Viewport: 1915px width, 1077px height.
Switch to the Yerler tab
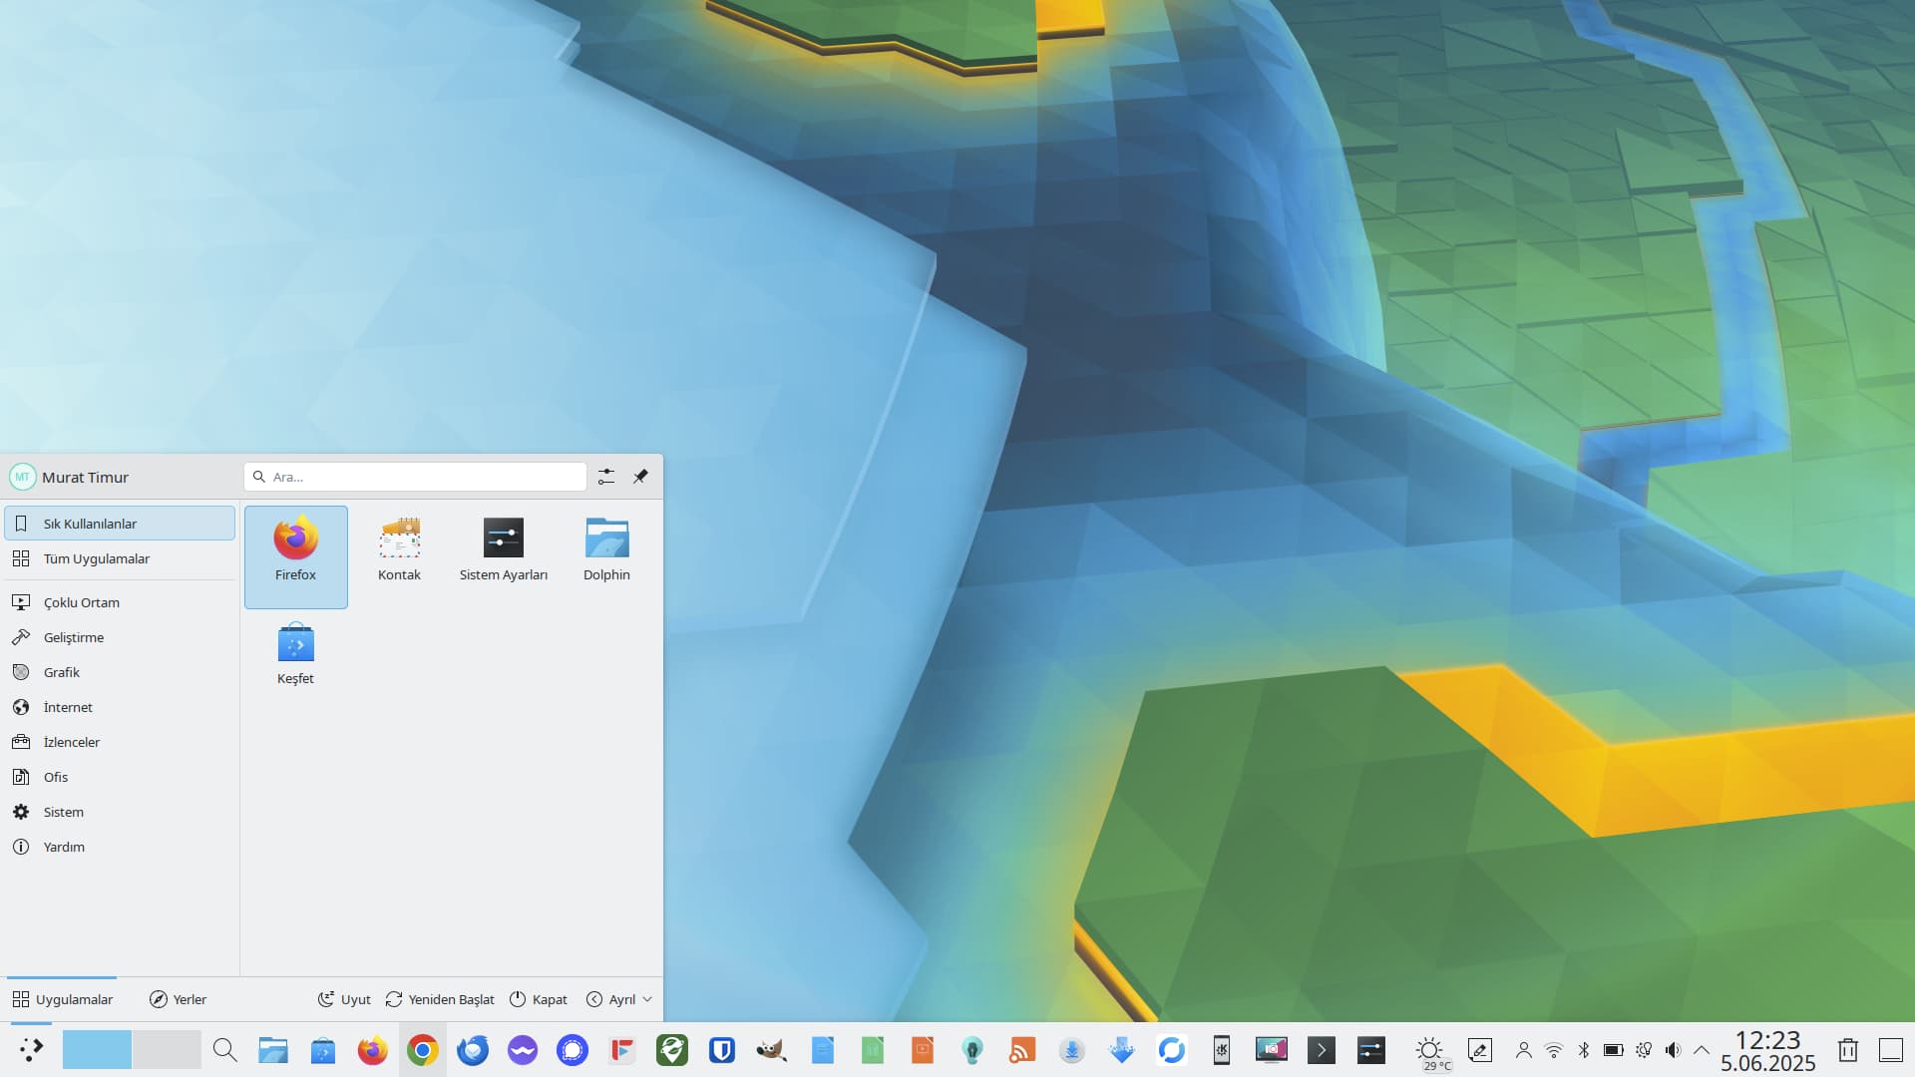178,999
